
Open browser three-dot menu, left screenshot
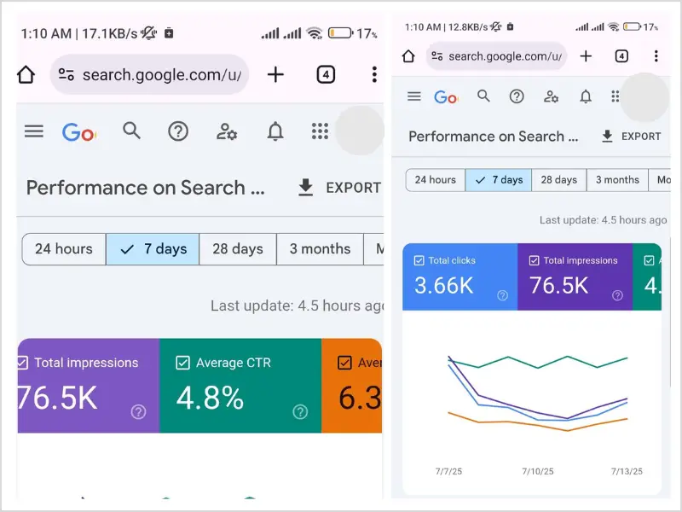[x=374, y=74]
